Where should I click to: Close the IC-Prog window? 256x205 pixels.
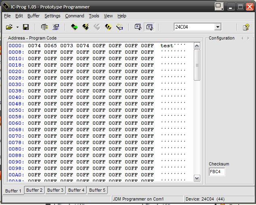pos(250,7)
